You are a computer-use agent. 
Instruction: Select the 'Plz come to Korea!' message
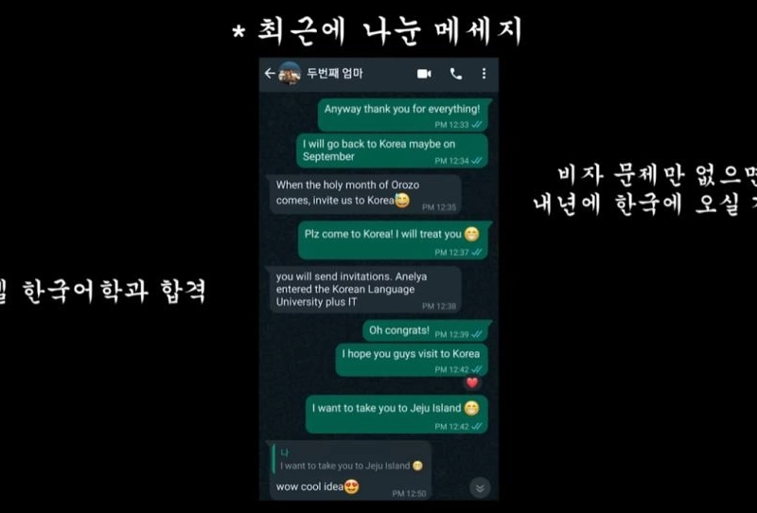click(x=393, y=240)
